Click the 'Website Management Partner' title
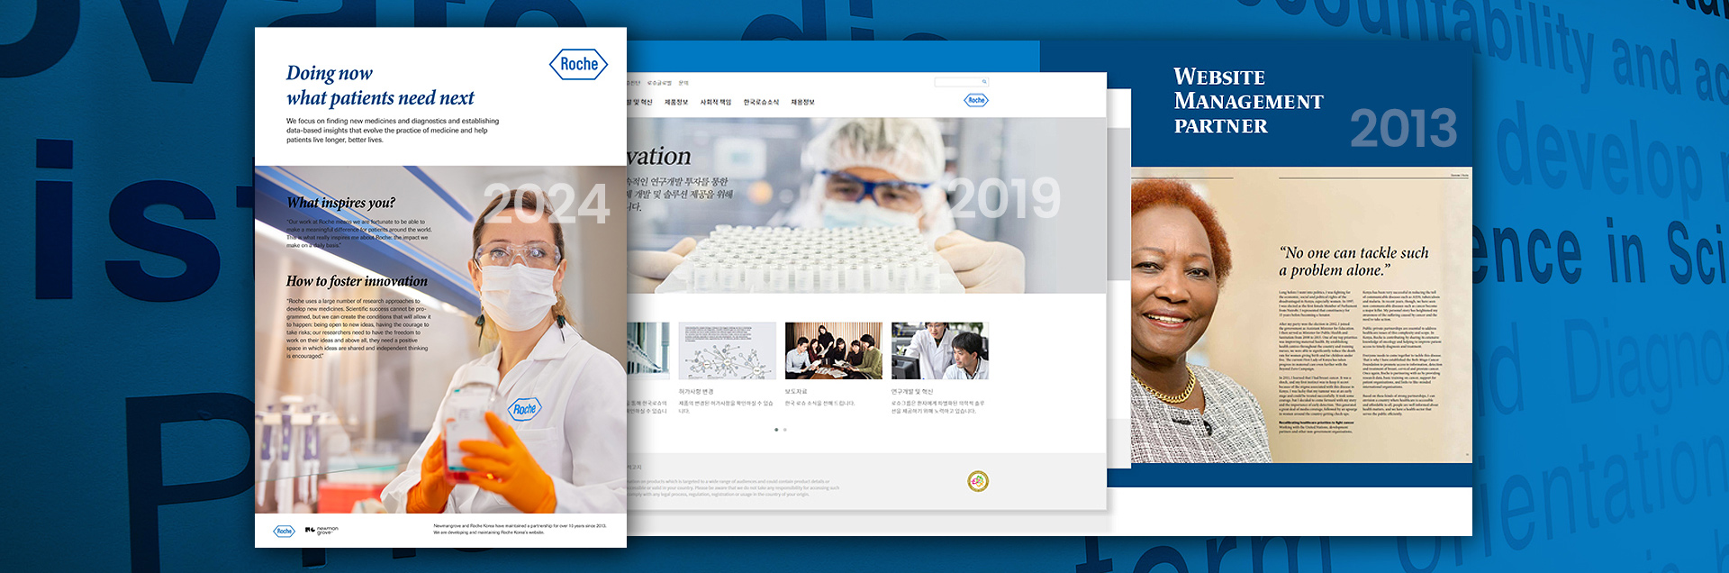This screenshot has height=573, width=1729. (1248, 101)
